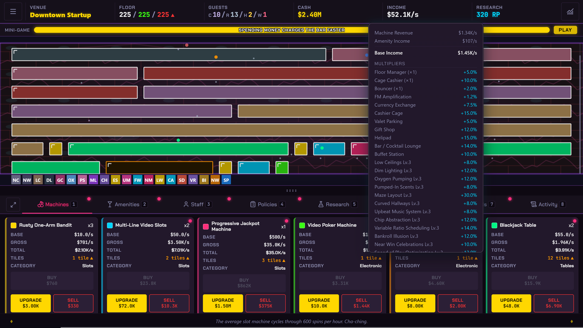This screenshot has width=583, height=328.
Task: Click the CH legend chip
Action: pos(104,180)
